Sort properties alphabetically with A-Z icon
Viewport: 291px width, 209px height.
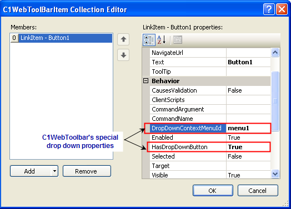tap(162, 40)
